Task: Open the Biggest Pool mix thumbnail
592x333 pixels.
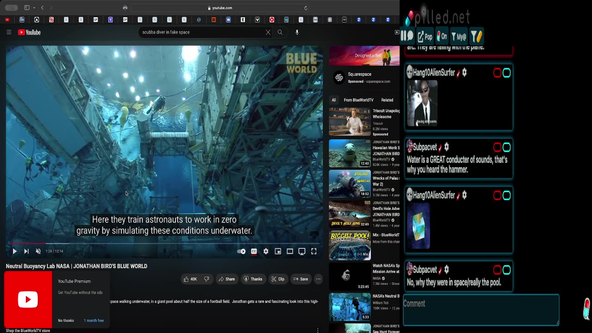Action: 350,245
